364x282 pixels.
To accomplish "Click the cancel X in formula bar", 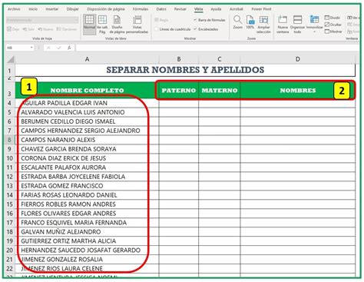I will [x=48, y=48].
